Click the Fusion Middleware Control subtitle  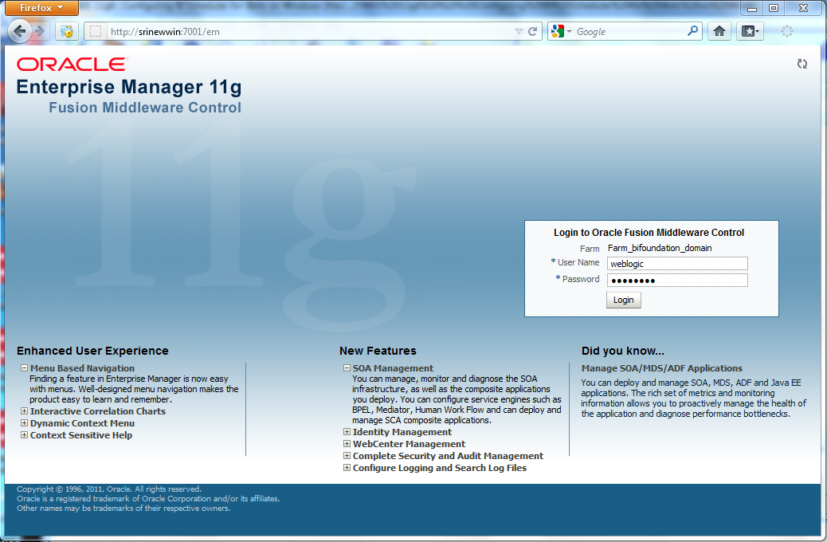click(145, 108)
